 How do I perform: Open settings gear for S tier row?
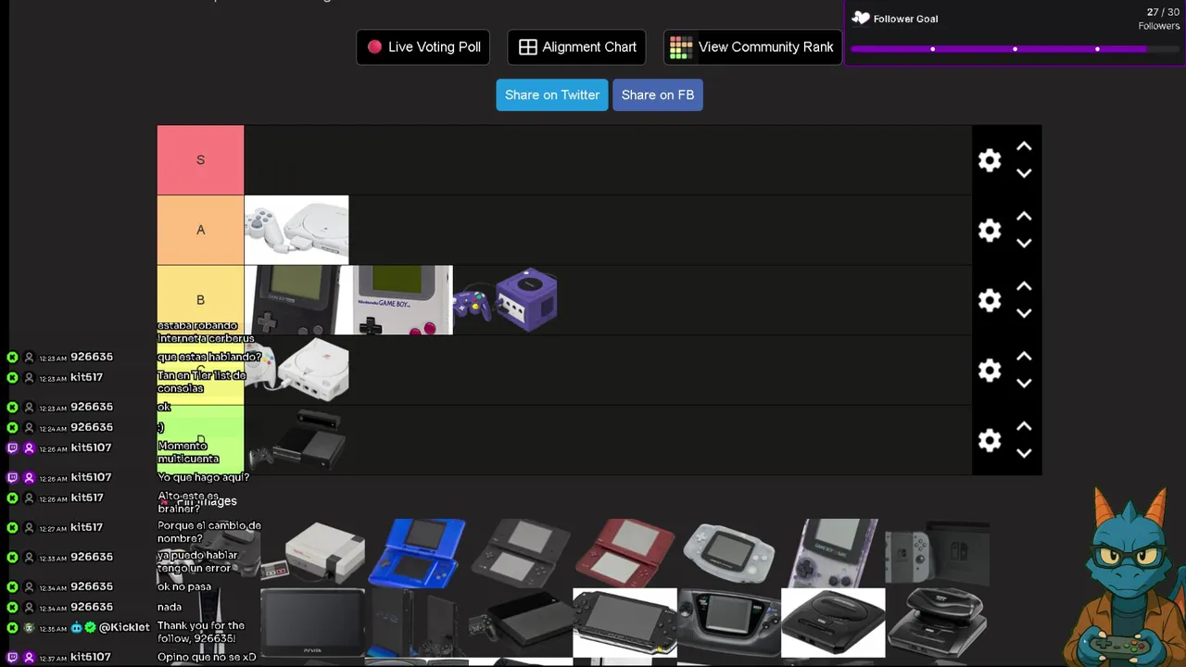990,160
